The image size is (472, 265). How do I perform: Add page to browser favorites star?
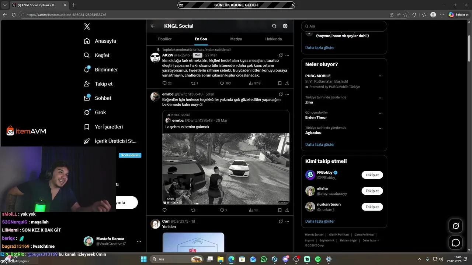tap(406, 15)
